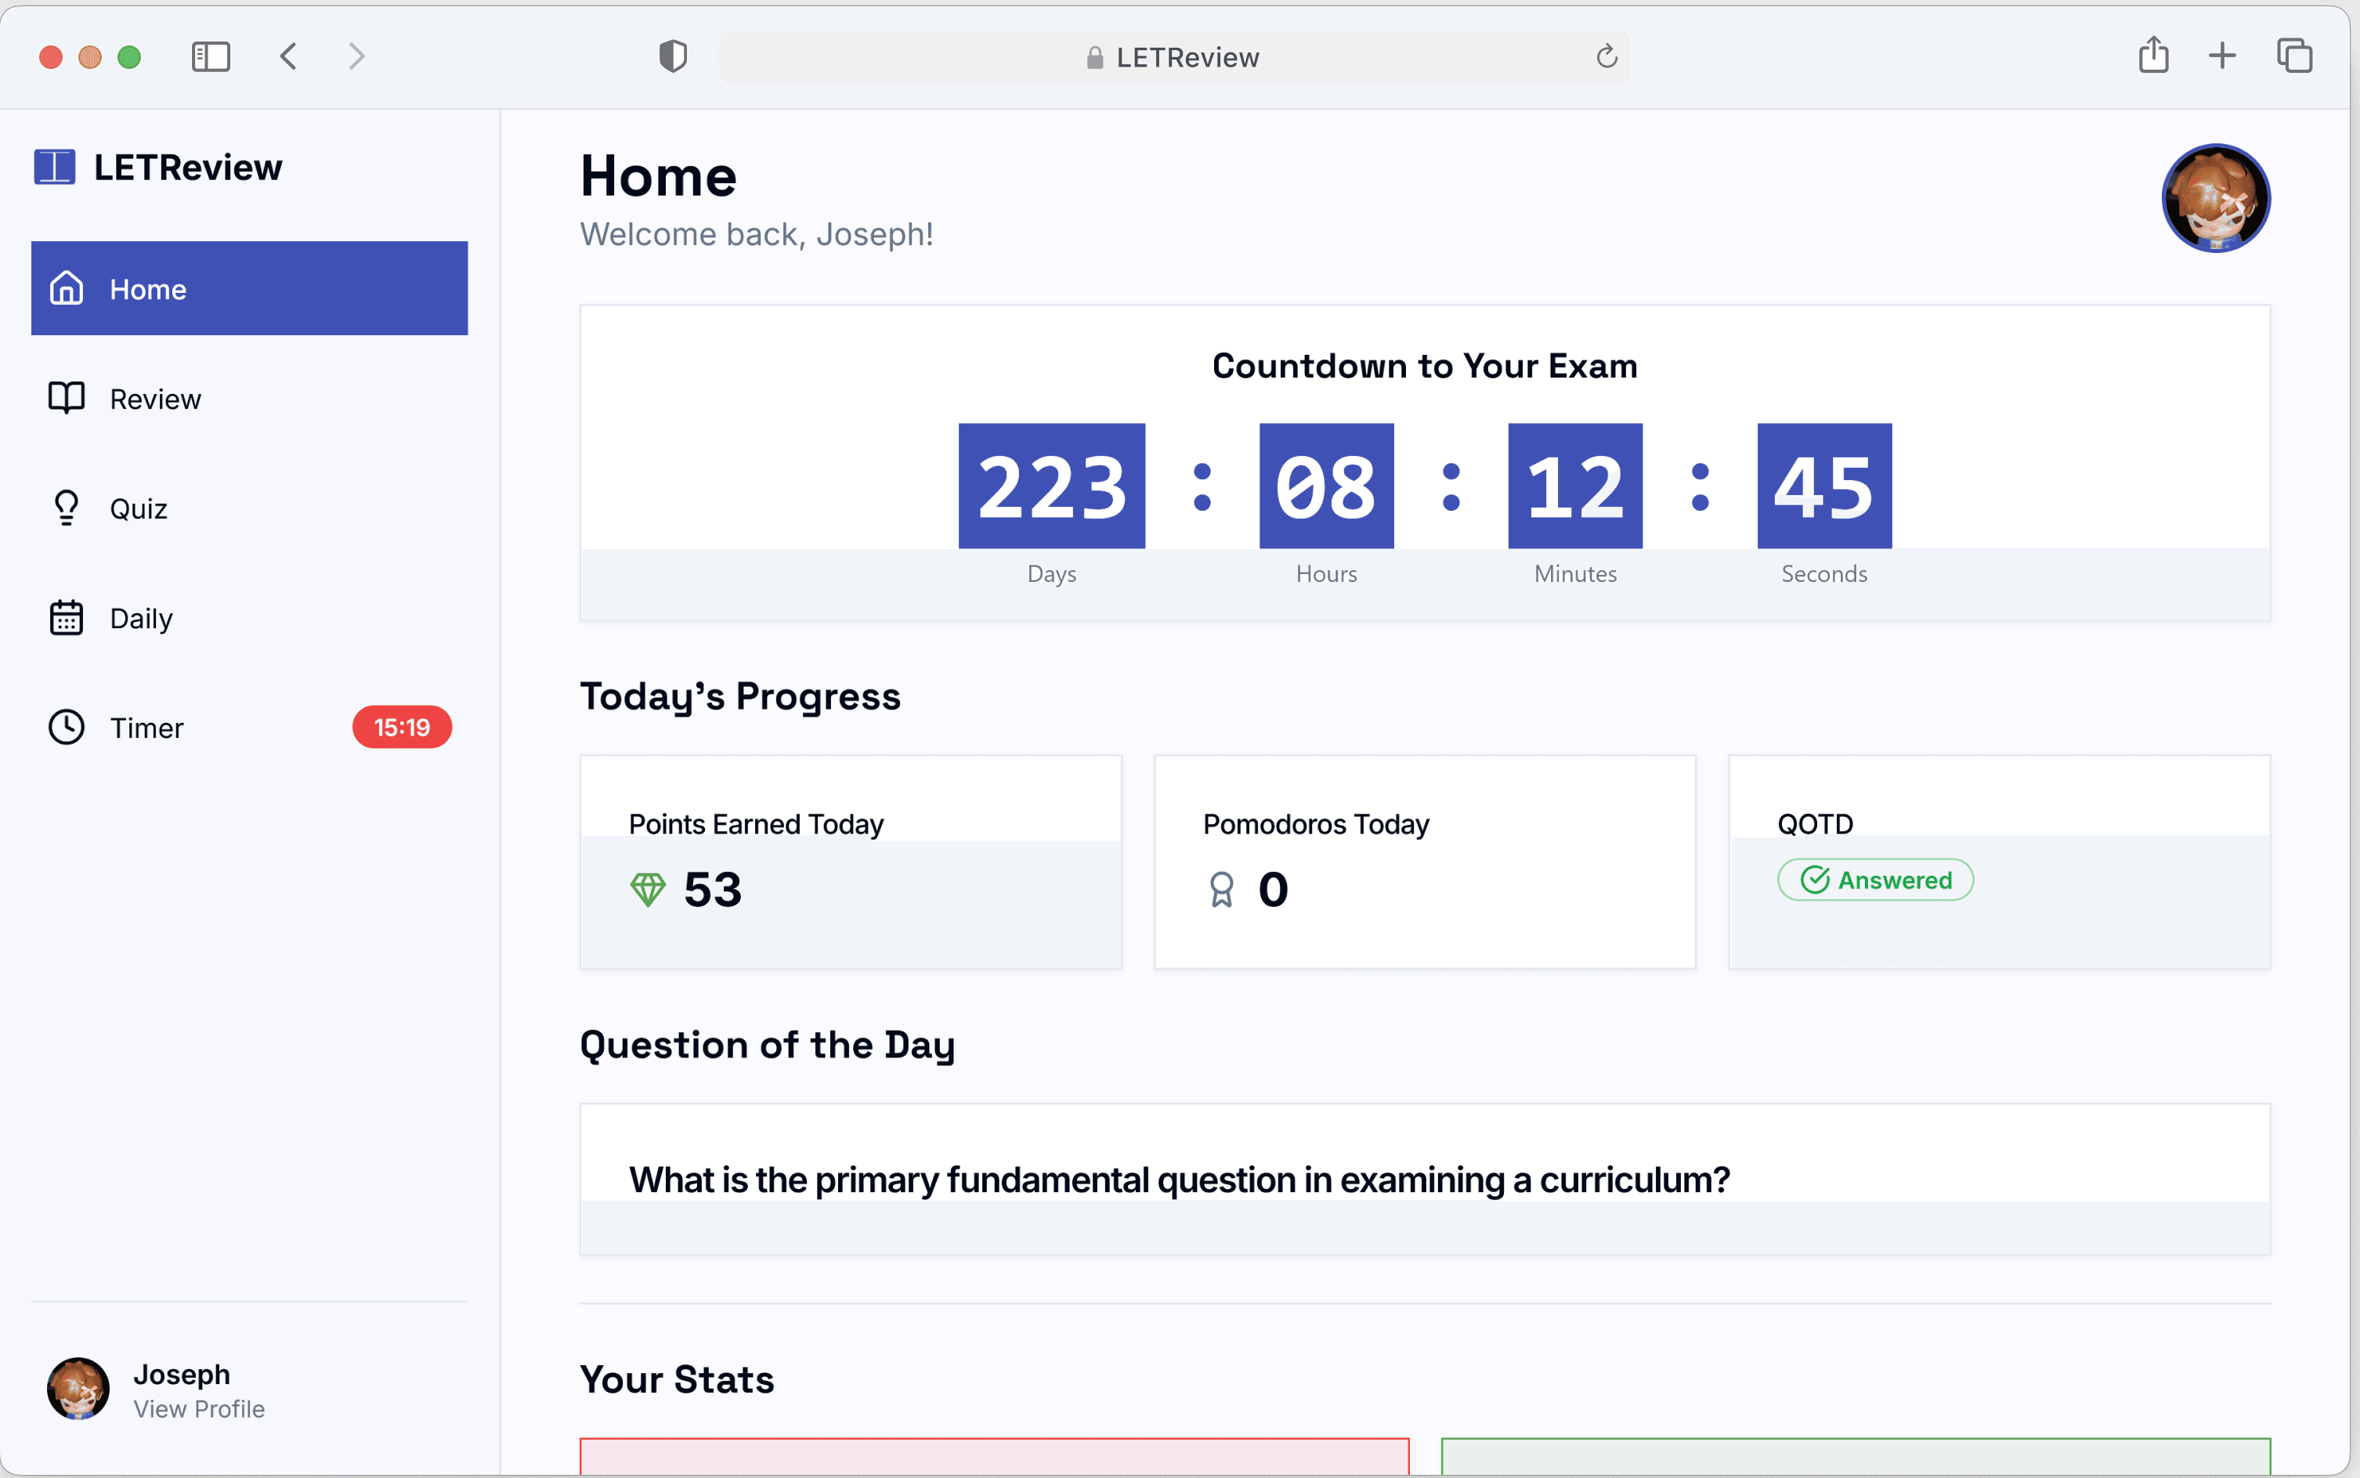This screenshot has height=1478, width=2360.
Task: Open View Profile link
Action: point(198,1408)
